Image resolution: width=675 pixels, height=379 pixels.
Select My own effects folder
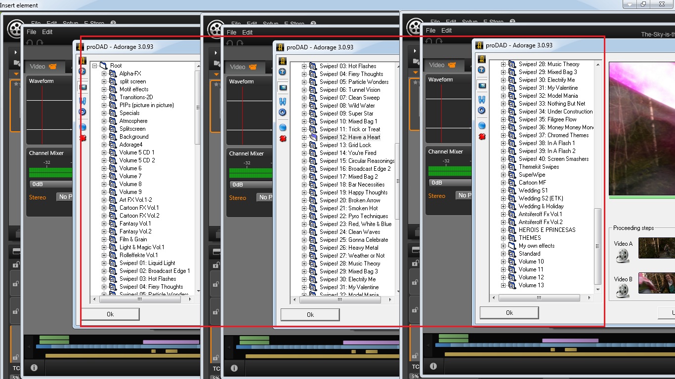(537, 246)
